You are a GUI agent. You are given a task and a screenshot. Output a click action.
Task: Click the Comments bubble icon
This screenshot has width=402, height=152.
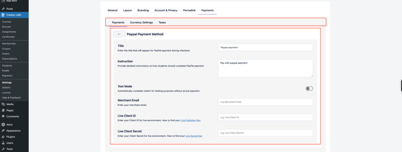pos(3,116)
